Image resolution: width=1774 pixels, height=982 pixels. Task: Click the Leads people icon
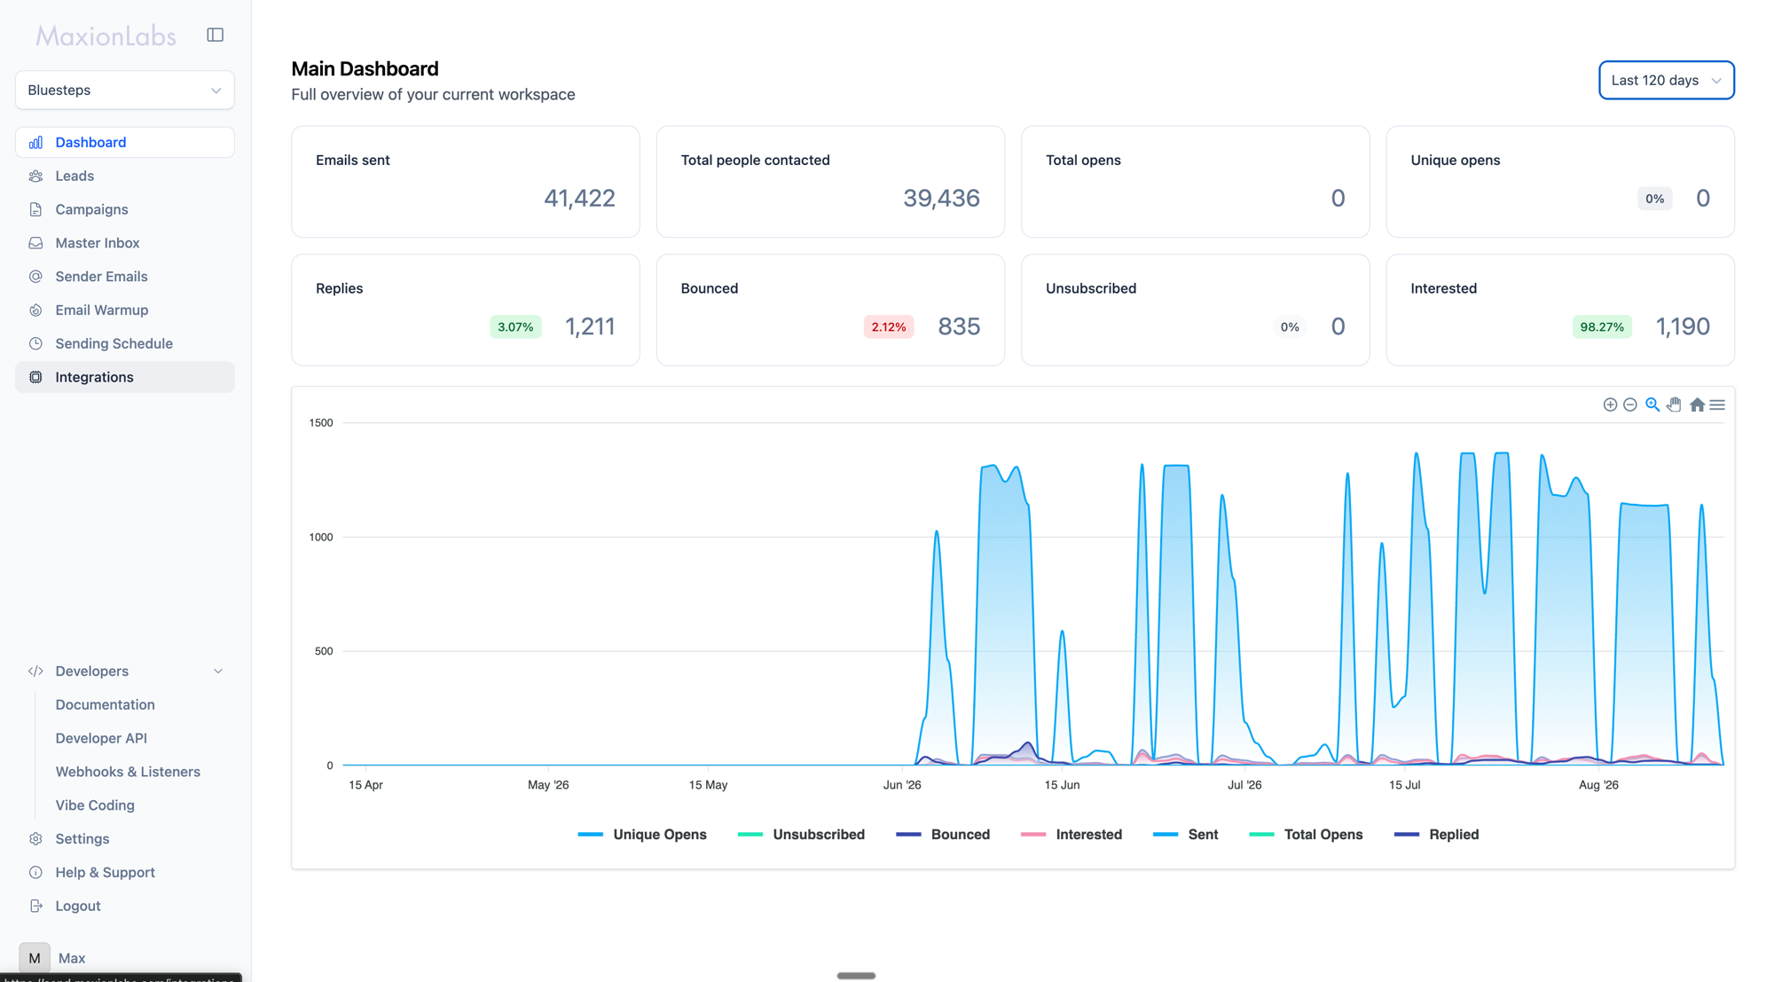[x=35, y=176]
